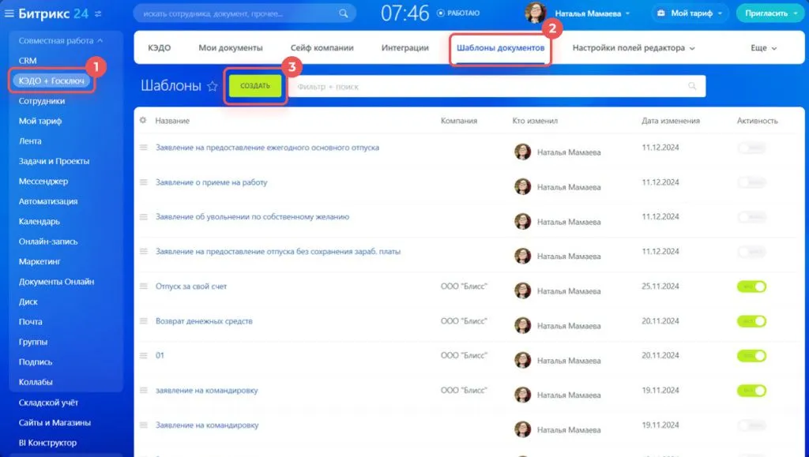Click user avatar photo in top bar
The height and width of the screenshot is (457, 809).
coord(535,13)
